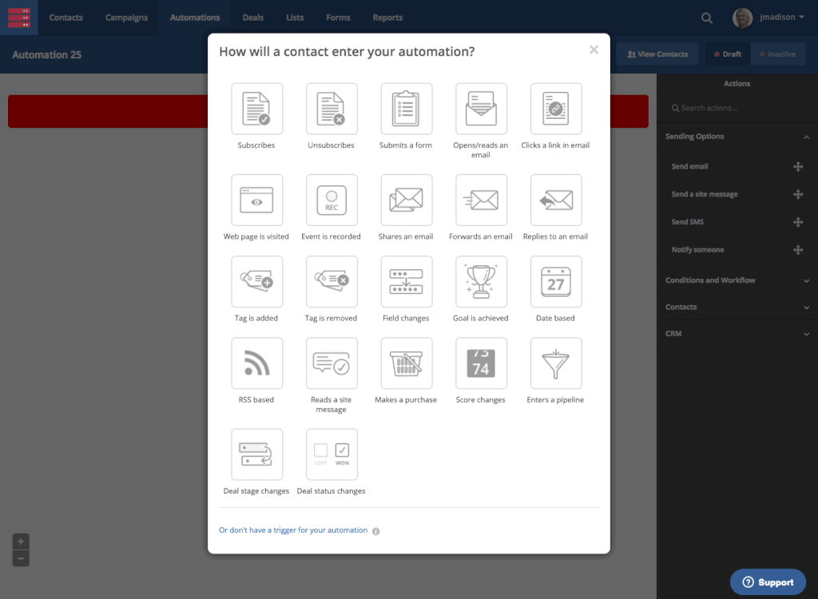Click the View Contacts button
818x599 pixels.
pyautogui.click(x=657, y=54)
